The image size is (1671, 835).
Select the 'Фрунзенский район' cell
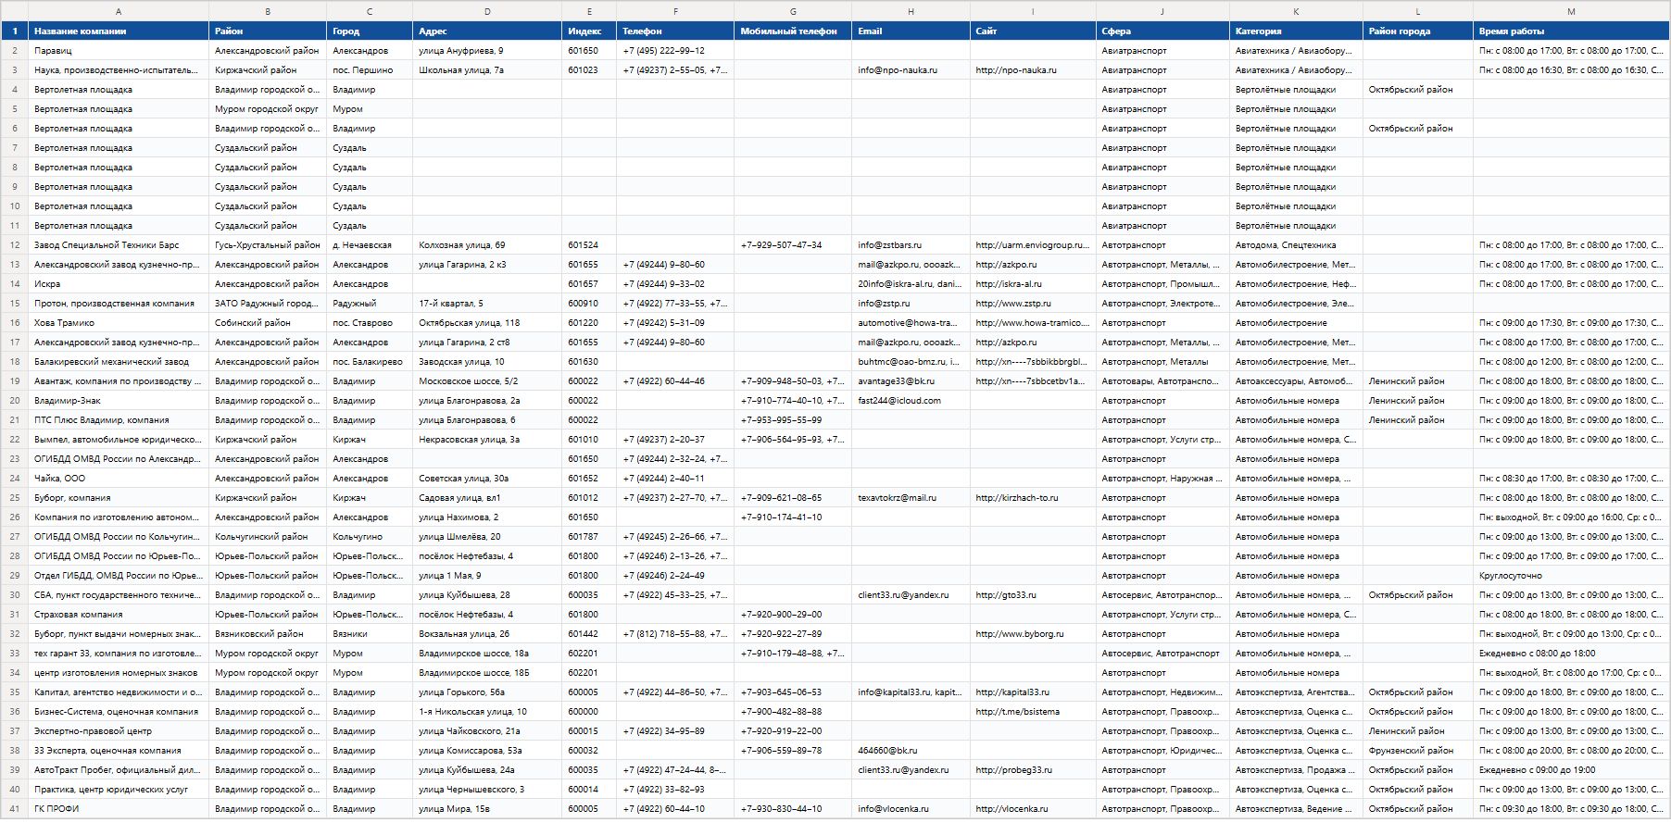[1418, 751]
